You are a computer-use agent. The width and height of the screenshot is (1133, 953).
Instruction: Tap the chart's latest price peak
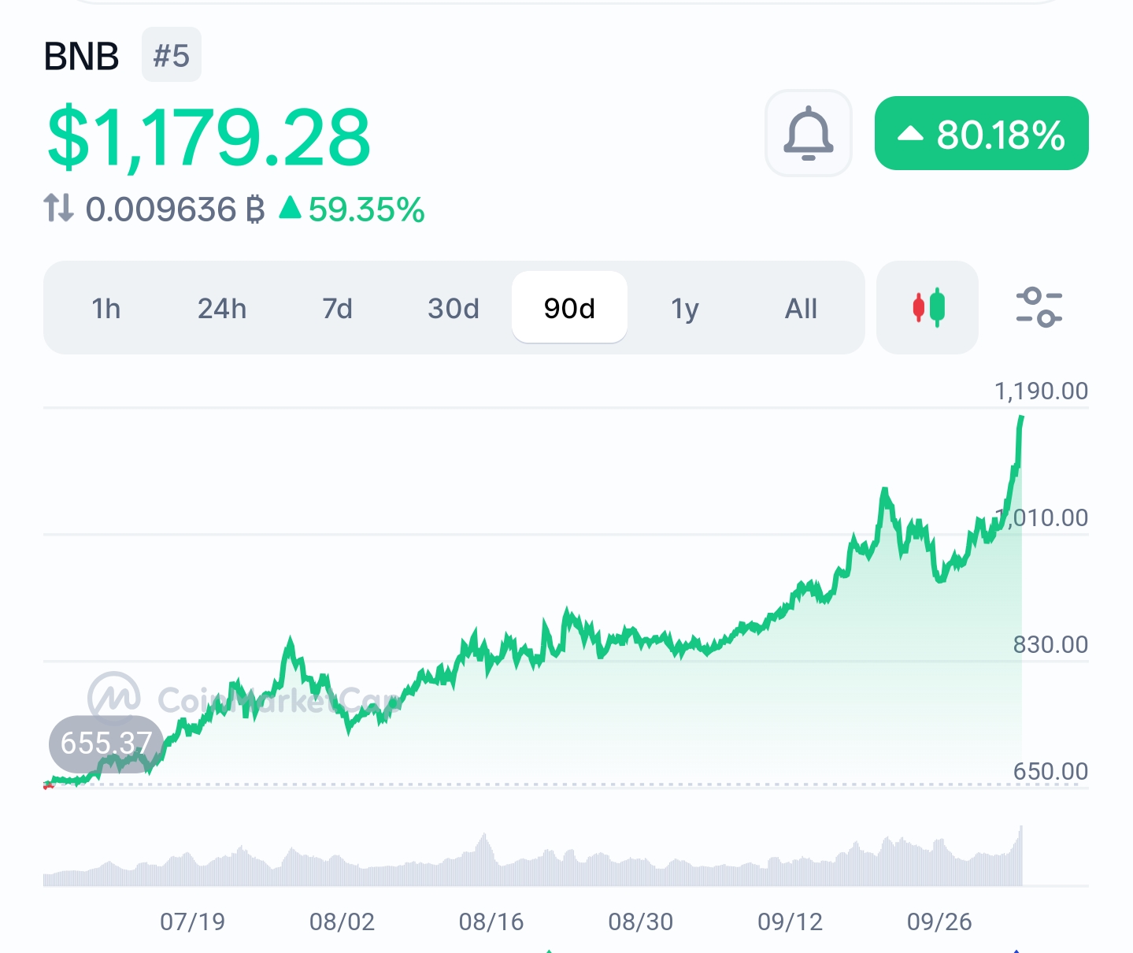click(1021, 417)
